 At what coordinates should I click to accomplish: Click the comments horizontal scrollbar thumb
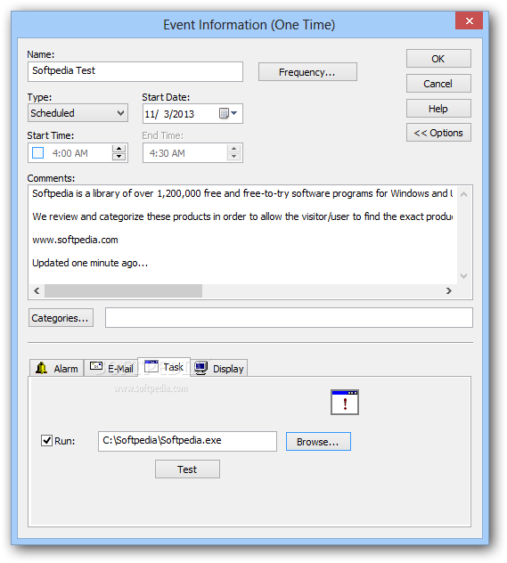point(123,290)
